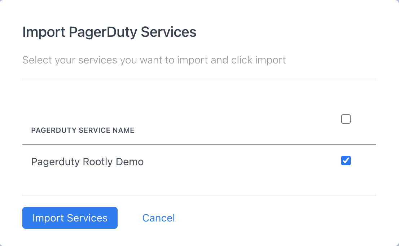The image size is (399, 246).
Task: Click the word 'Demo' in the service row
Action: click(x=130, y=162)
